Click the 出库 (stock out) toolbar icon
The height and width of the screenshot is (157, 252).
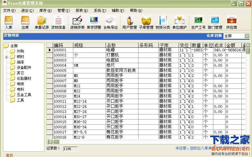tap(25, 22)
